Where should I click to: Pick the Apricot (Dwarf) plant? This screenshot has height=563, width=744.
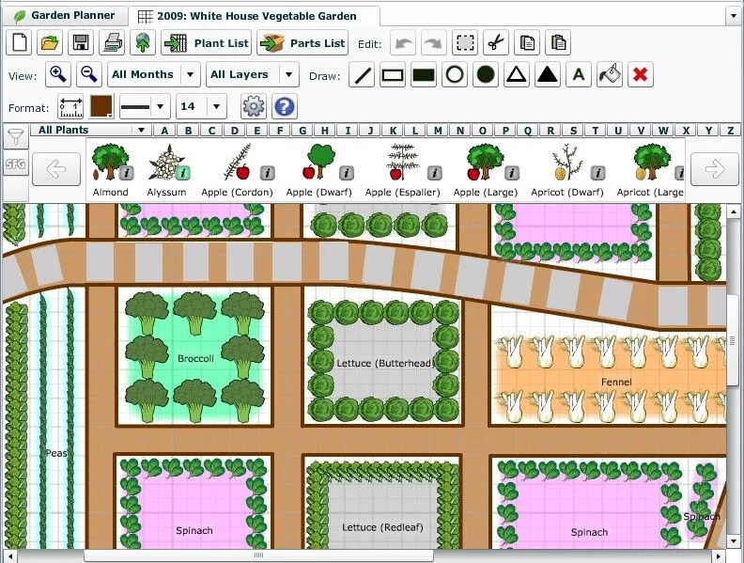click(x=567, y=171)
